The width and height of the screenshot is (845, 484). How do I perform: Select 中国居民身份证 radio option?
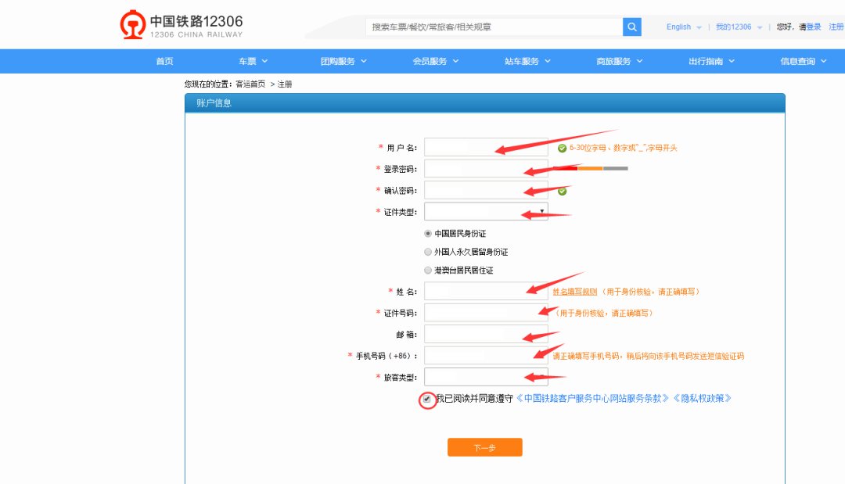click(428, 234)
